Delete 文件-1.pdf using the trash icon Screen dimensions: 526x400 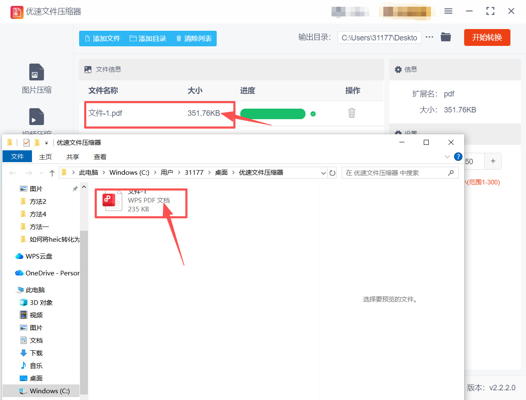click(x=352, y=113)
